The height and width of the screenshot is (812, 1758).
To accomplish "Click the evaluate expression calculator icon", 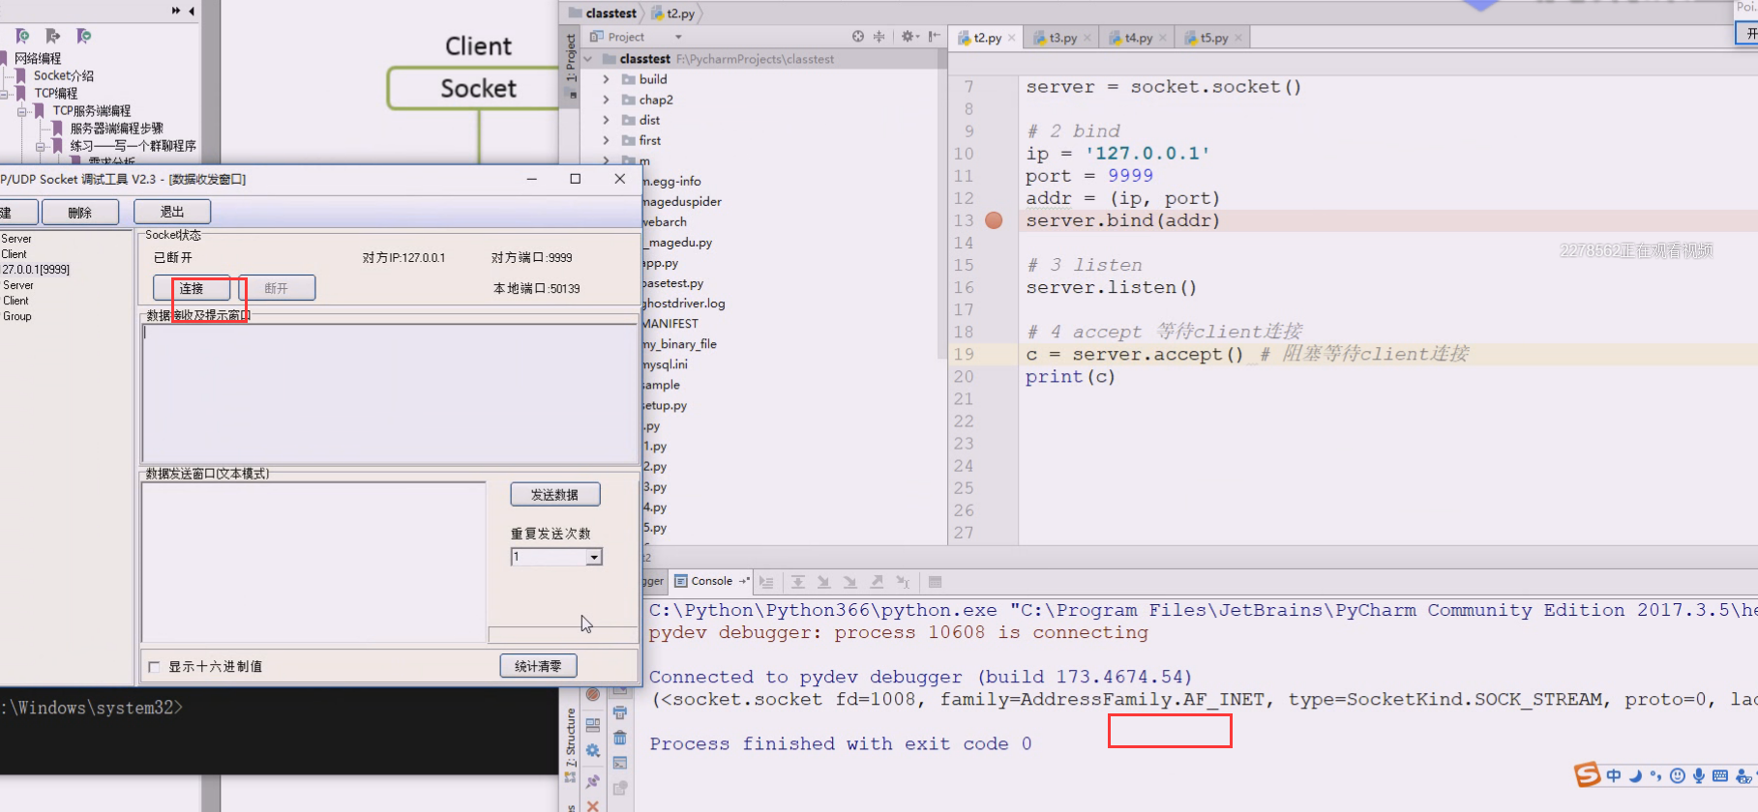I will 935,582.
